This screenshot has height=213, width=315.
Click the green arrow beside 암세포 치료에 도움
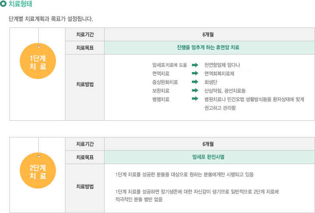(195, 65)
